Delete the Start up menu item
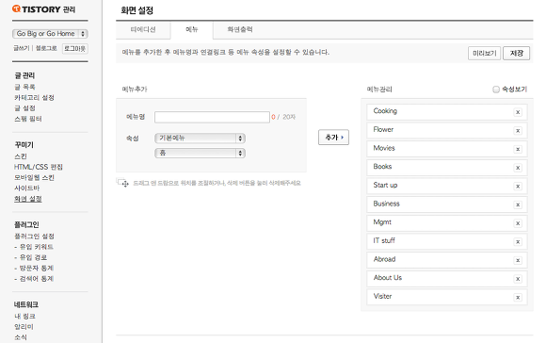Viewport: 546px width, 343px height. (x=518, y=187)
